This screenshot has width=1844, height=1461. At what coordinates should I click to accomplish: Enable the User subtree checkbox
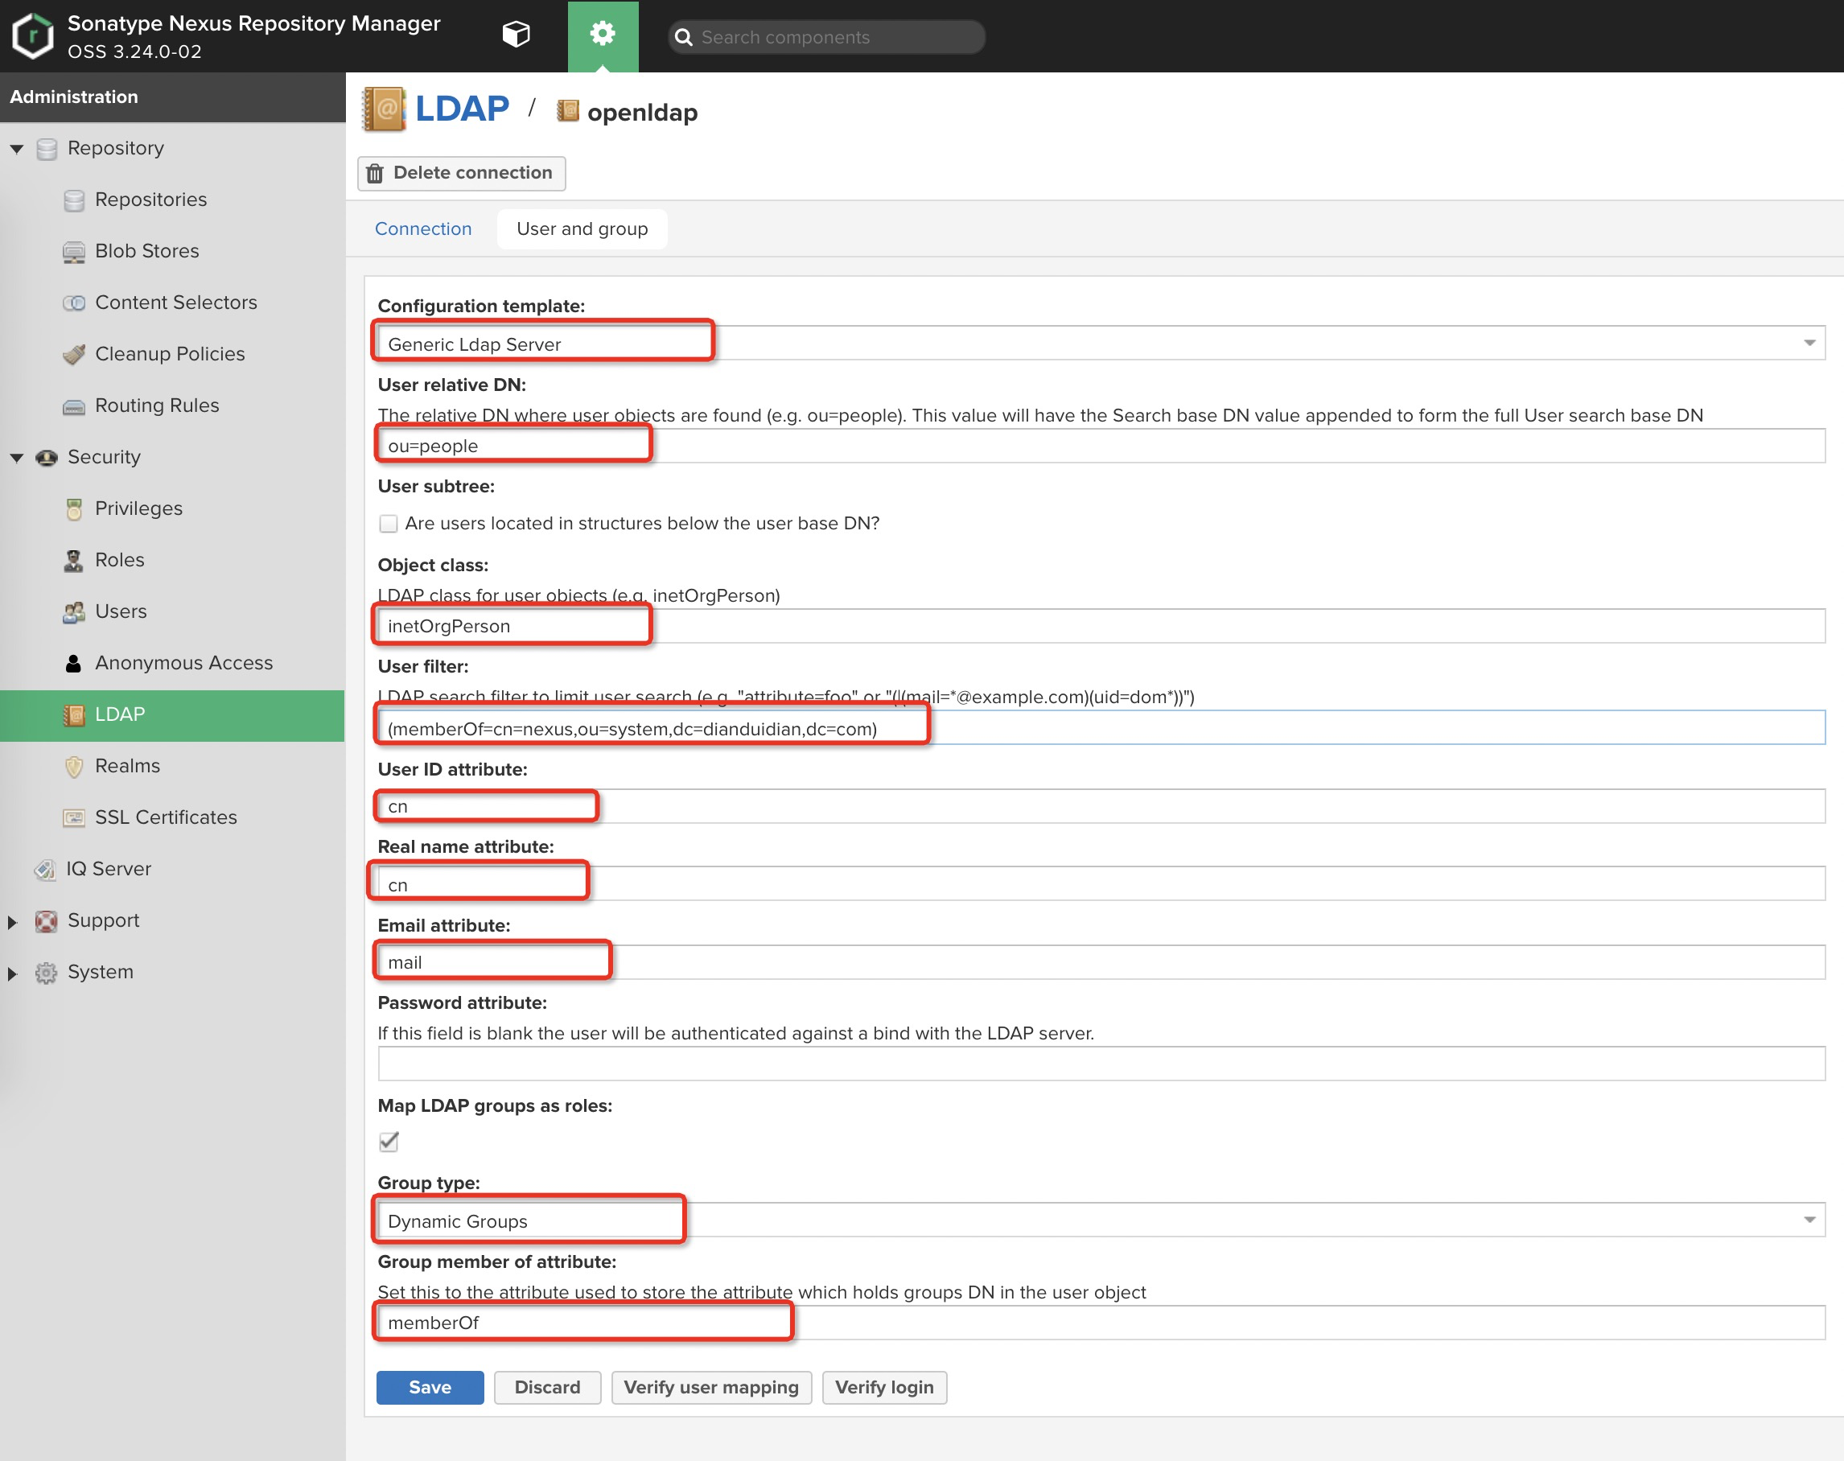389,524
